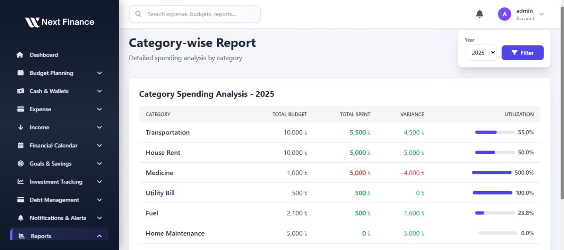
Task: Click the Medicine utilization progress bar
Action: 492,173
